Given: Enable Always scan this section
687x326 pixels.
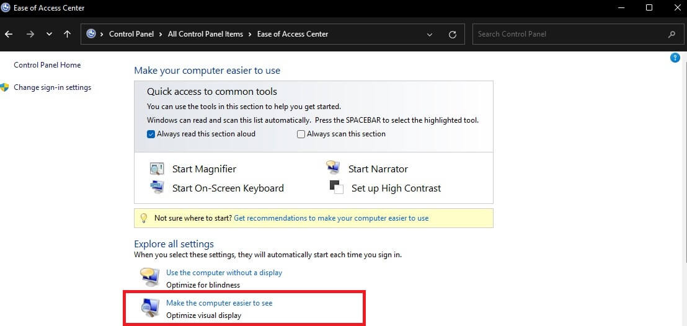Looking at the screenshot, I should pyautogui.click(x=301, y=134).
